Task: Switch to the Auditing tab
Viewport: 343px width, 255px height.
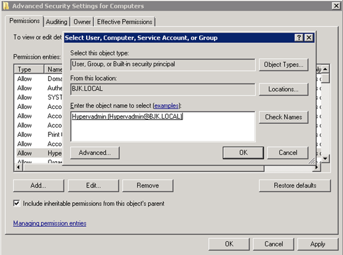Action: pyautogui.click(x=57, y=22)
